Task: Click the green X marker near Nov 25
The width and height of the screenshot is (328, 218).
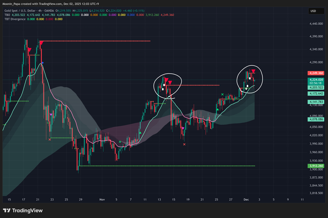Action: tap(222, 94)
